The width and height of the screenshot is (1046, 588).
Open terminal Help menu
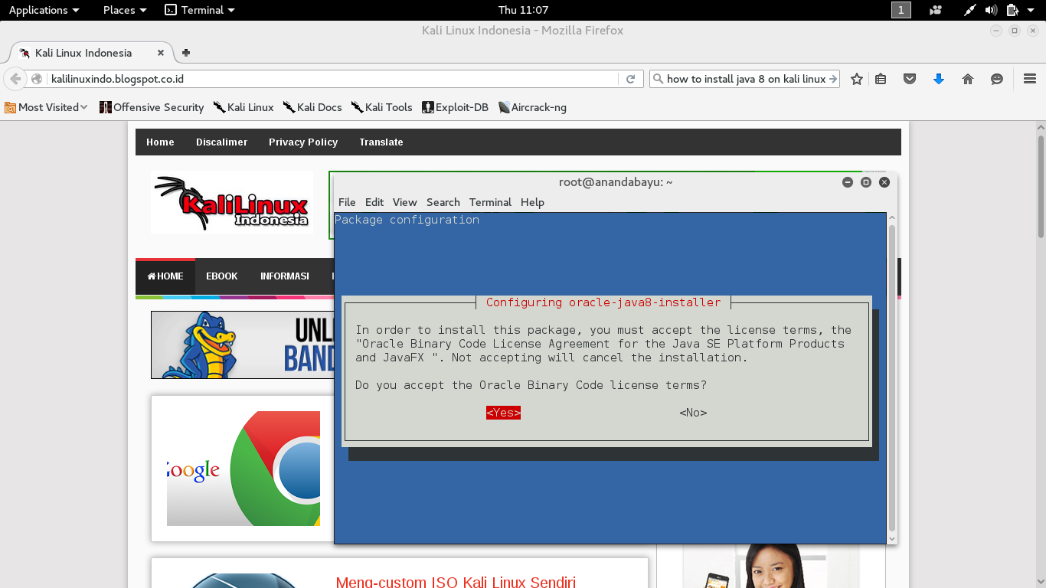click(x=532, y=202)
